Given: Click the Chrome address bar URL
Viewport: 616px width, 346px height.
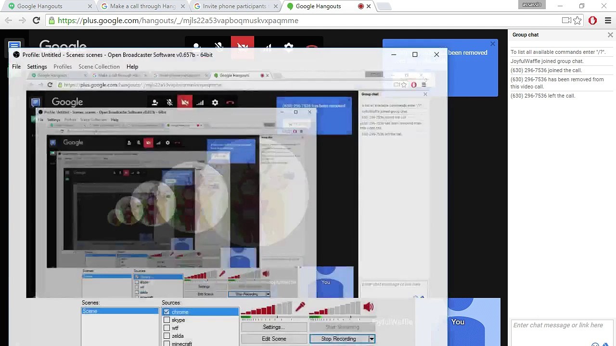Looking at the screenshot, I should [x=178, y=21].
